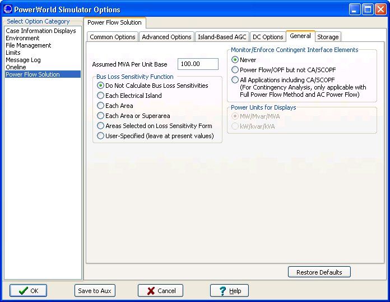Viewport: 390px width, 302px height.
Task: Select MW/Mvar/MVA power units
Action: [256, 116]
